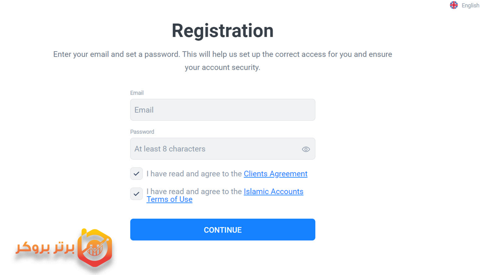Show password using the eye icon
Screen dimensions: 481x275
(306, 149)
